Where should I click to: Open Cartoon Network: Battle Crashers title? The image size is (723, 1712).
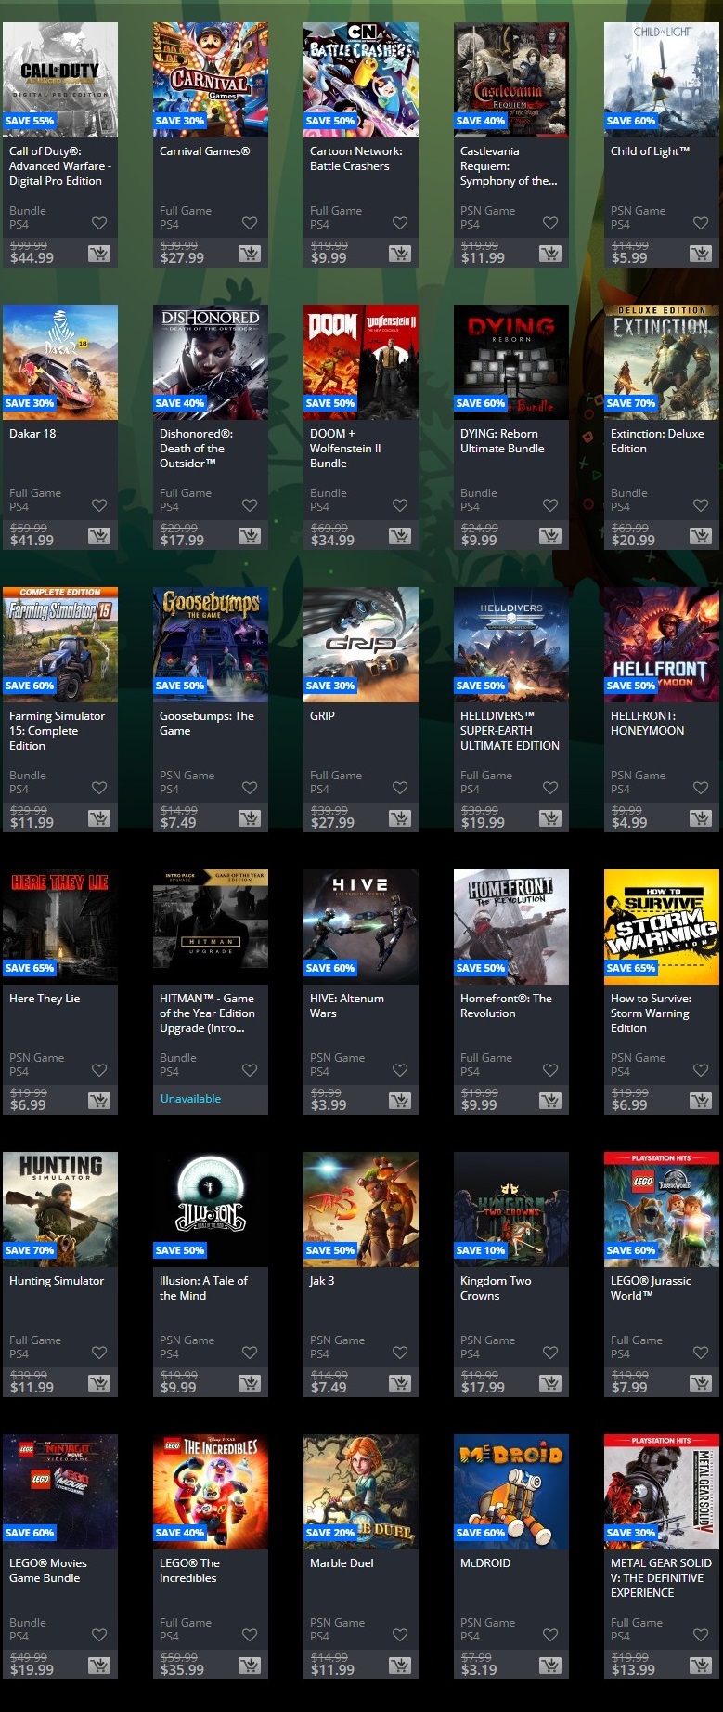[356, 159]
